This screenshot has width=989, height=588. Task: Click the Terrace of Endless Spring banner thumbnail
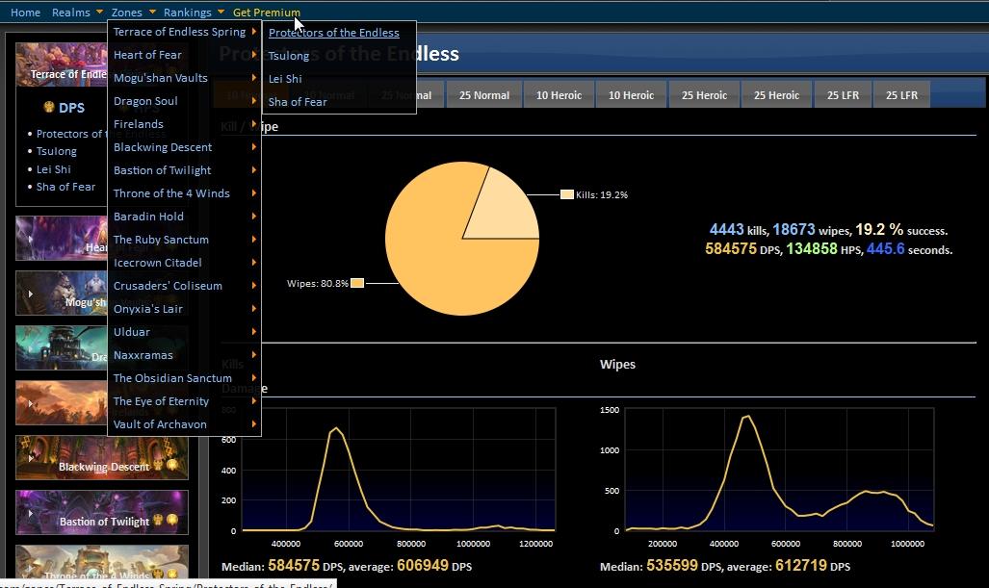[x=62, y=64]
